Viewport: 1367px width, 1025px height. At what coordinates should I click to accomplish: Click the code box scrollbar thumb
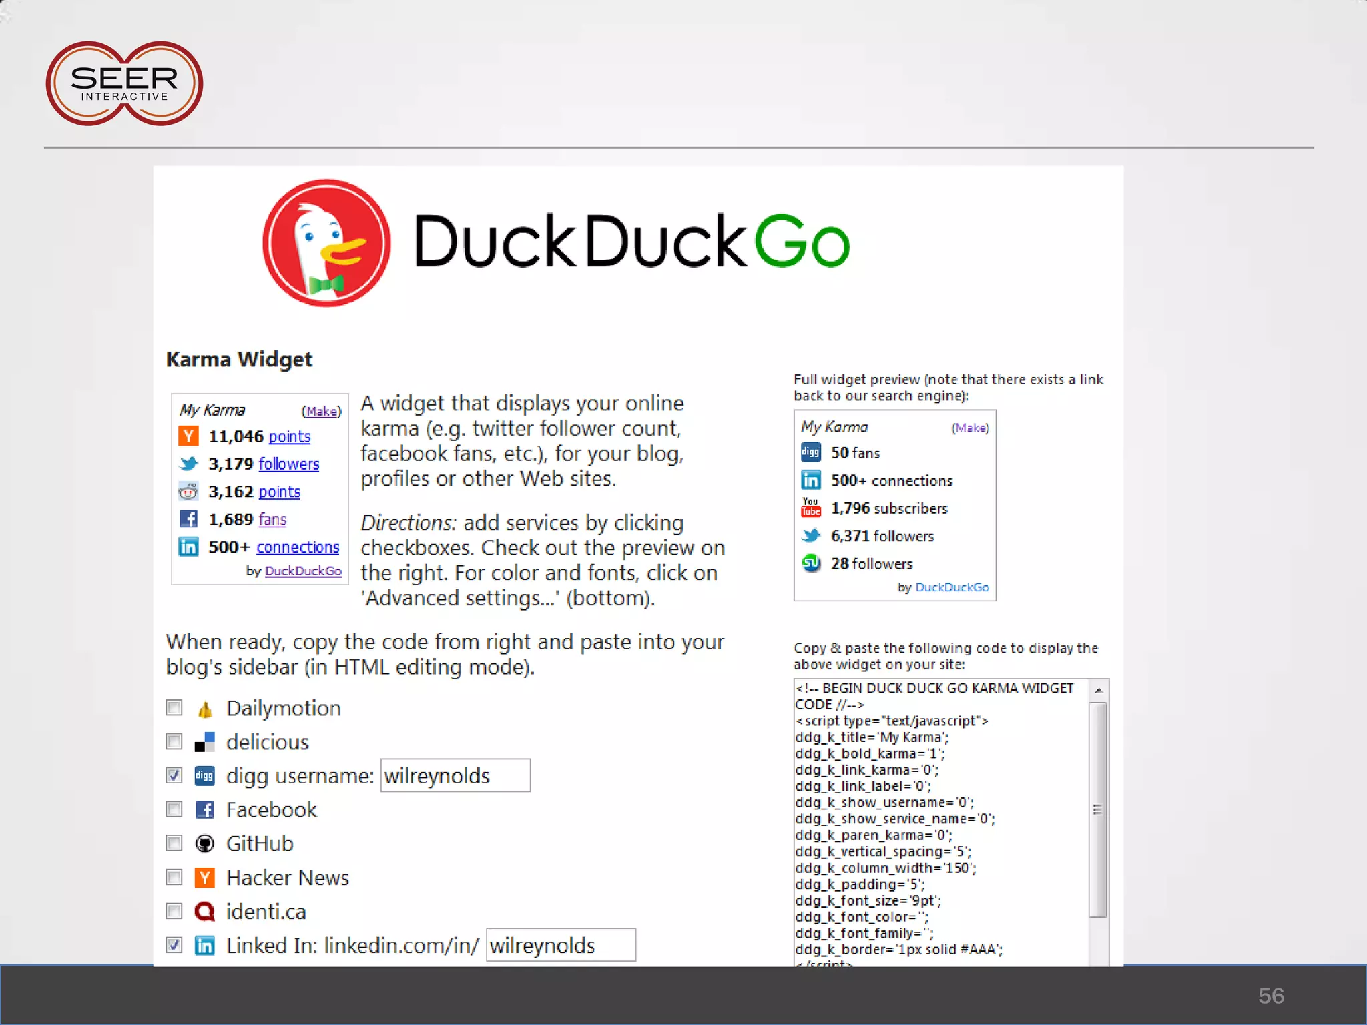coord(1097,809)
